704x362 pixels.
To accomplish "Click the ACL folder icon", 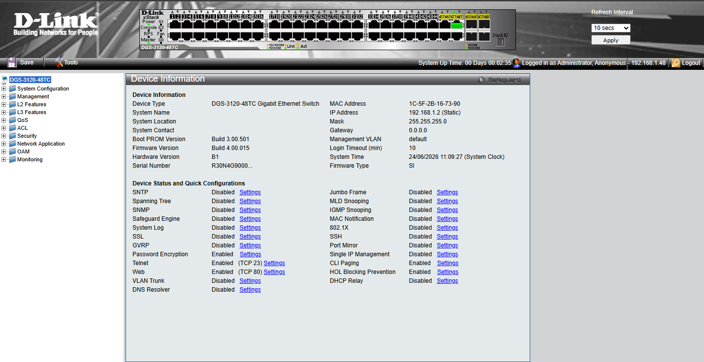I will 13,128.
